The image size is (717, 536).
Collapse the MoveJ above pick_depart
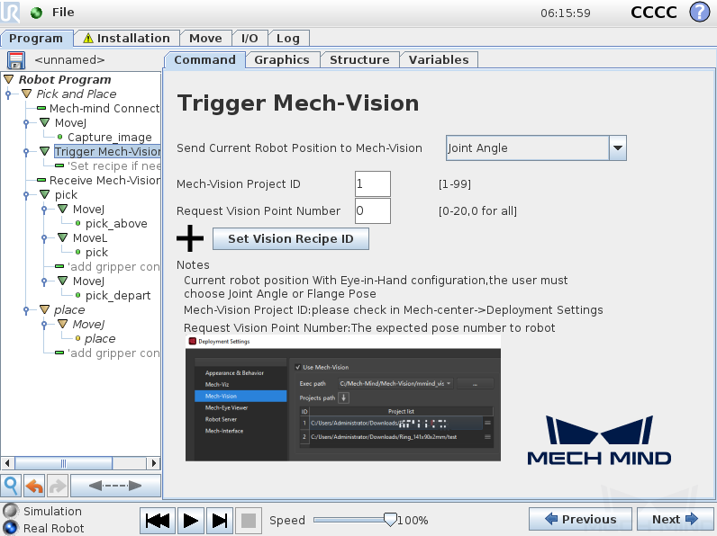(63, 281)
